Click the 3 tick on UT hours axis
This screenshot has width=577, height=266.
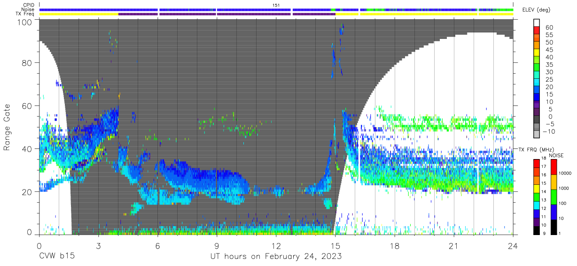[x=98, y=246]
